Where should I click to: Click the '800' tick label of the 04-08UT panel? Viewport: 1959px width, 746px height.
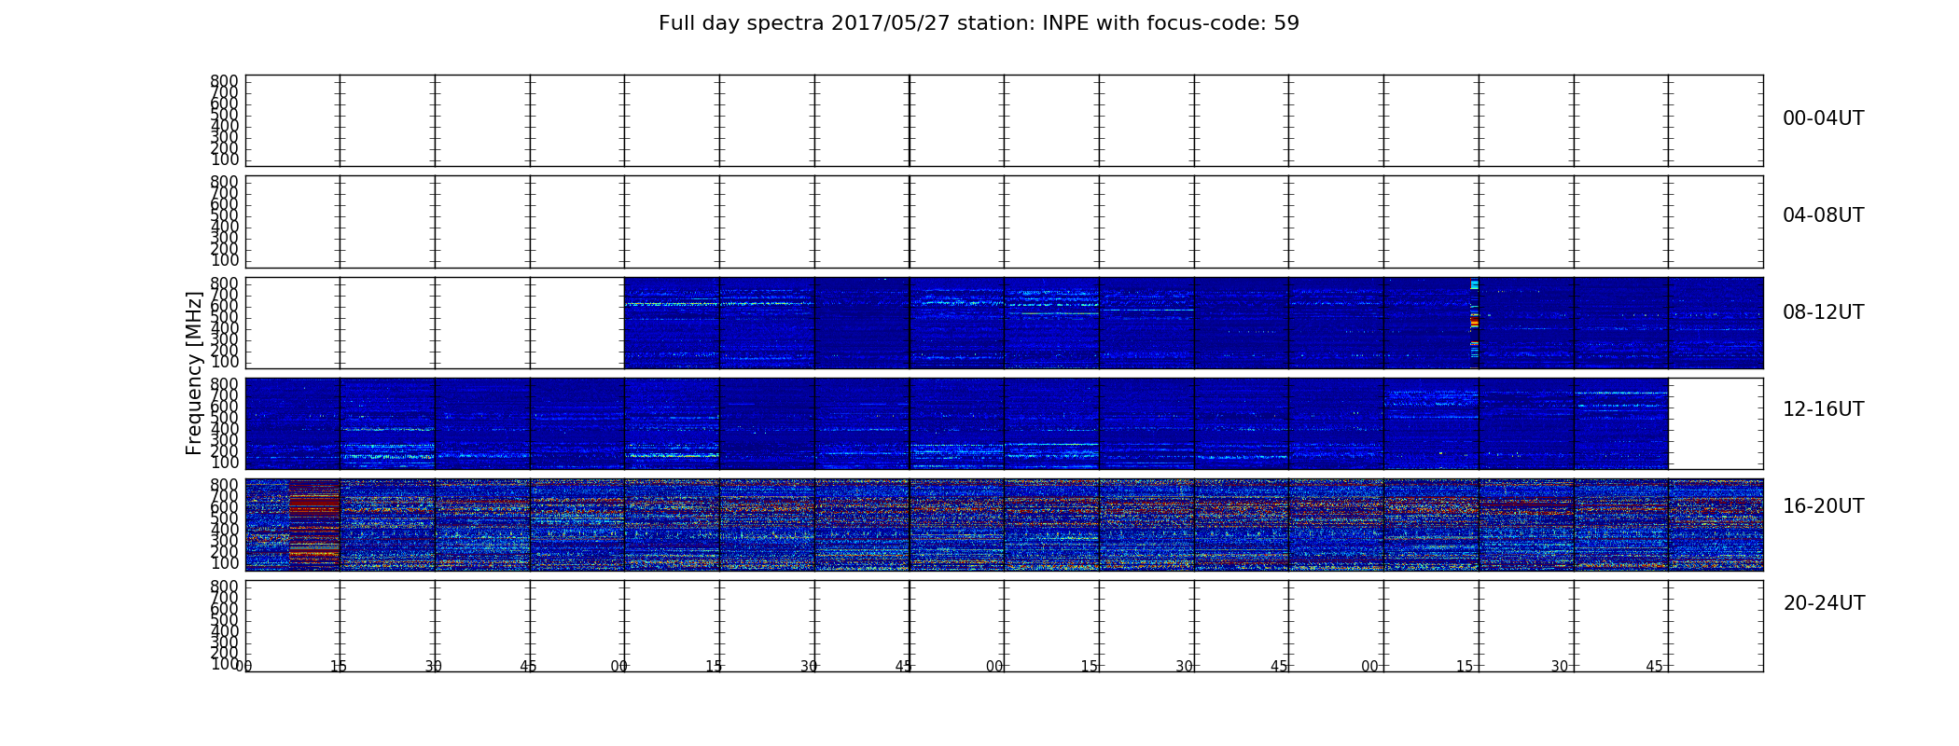click(x=224, y=182)
